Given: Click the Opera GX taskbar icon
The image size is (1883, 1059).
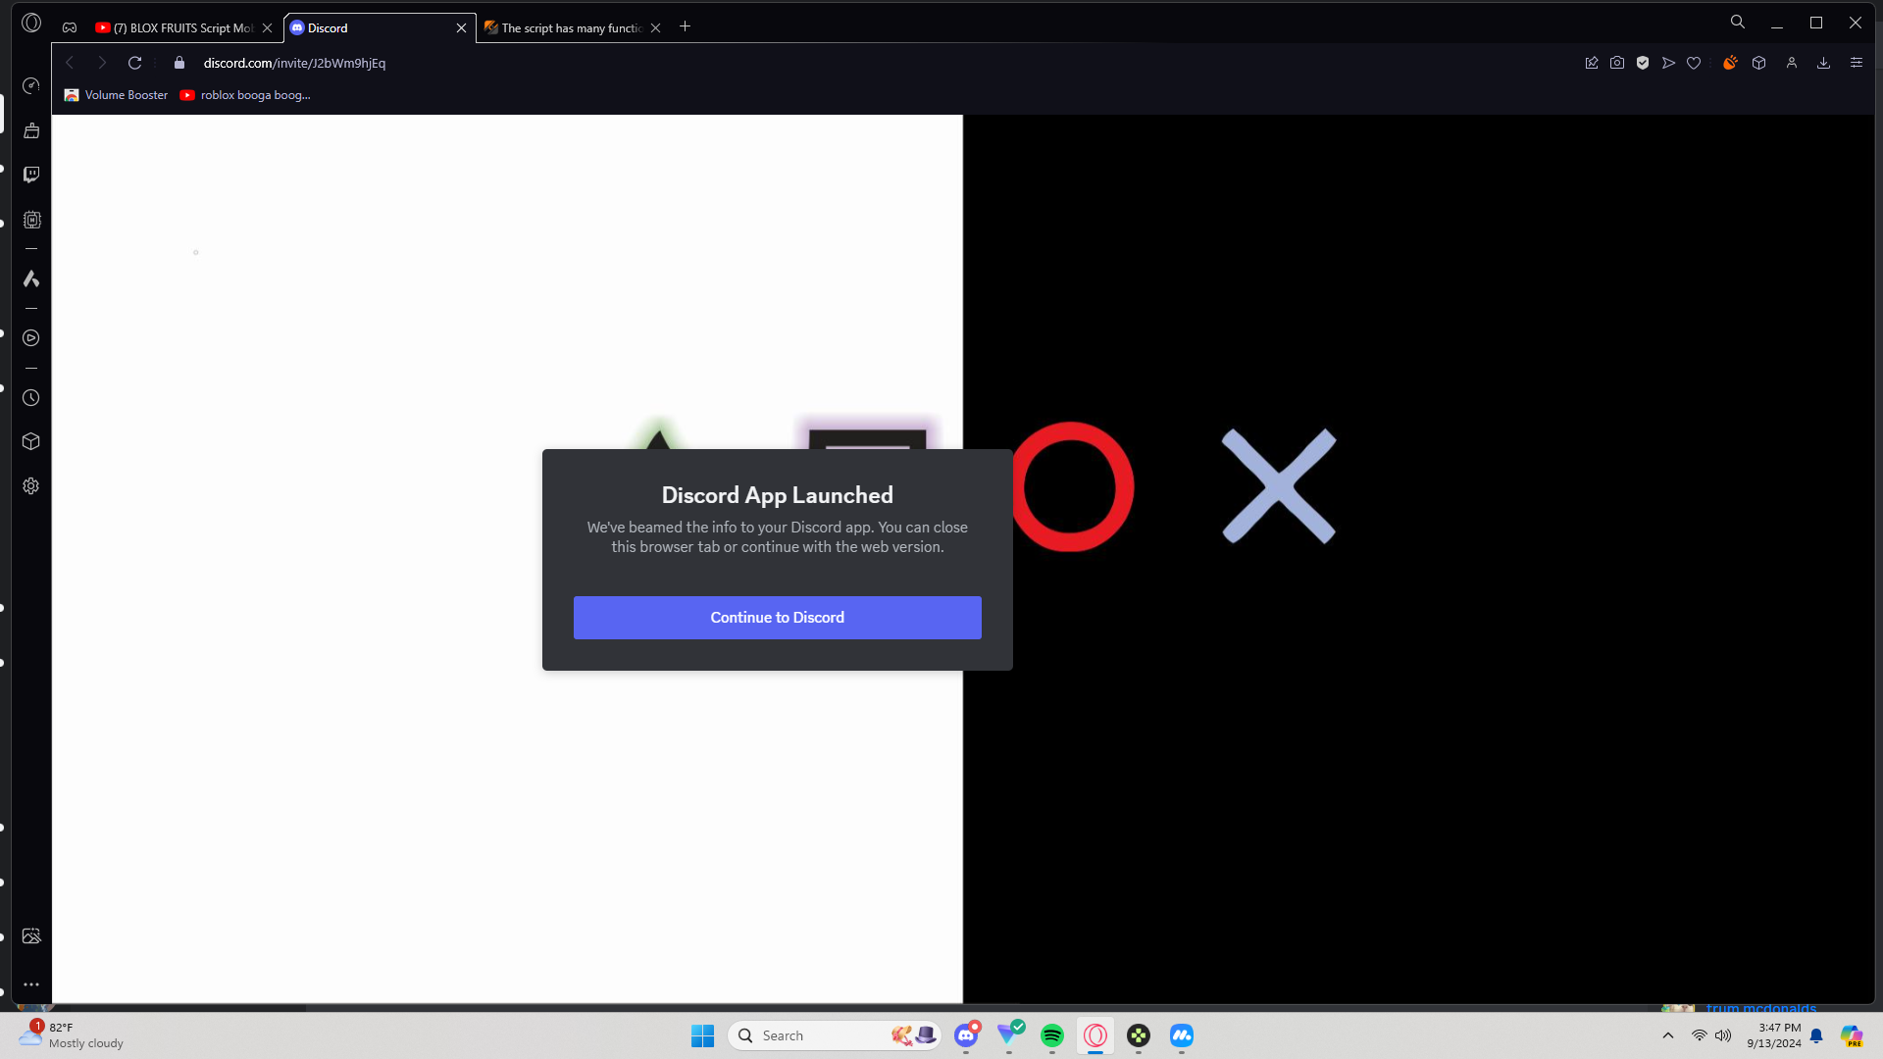Looking at the screenshot, I should [1095, 1035].
